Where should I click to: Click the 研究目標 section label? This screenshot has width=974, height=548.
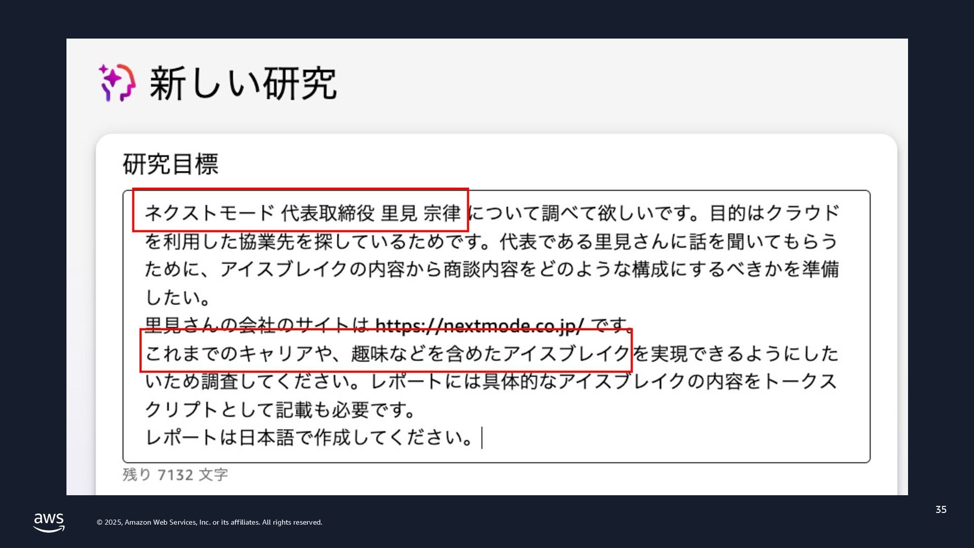(x=170, y=164)
